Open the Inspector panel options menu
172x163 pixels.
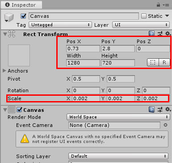(x=166, y=5)
